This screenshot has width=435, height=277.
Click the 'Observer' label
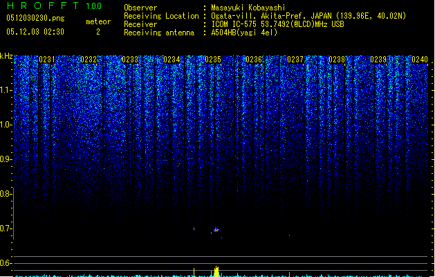pyautogui.click(x=140, y=8)
